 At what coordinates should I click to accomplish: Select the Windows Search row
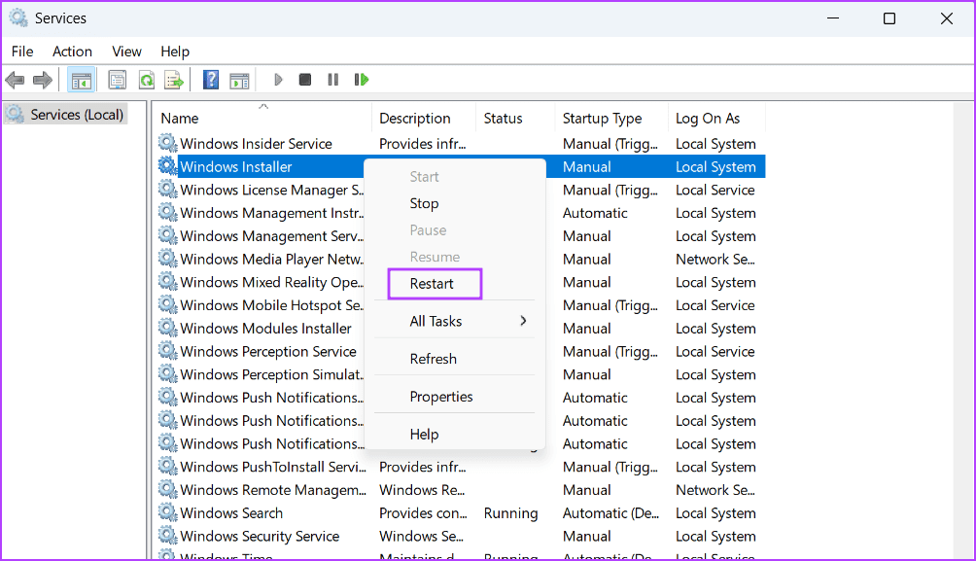pyautogui.click(x=461, y=513)
